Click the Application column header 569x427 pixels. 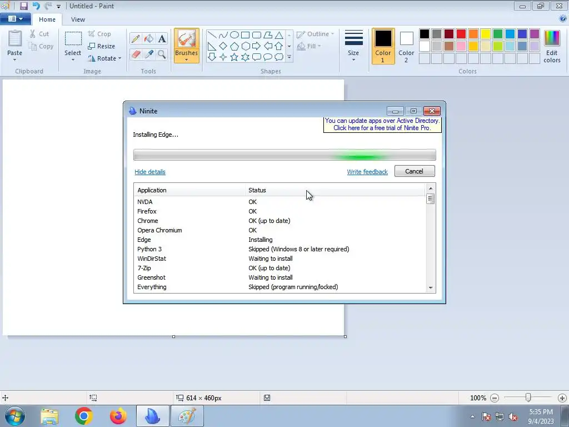click(x=190, y=190)
